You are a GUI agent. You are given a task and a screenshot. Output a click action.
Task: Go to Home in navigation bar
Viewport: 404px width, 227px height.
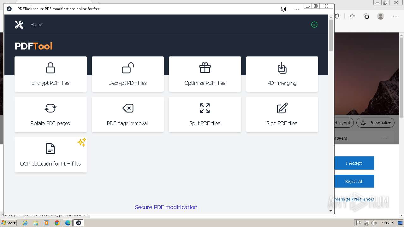[36, 25]
